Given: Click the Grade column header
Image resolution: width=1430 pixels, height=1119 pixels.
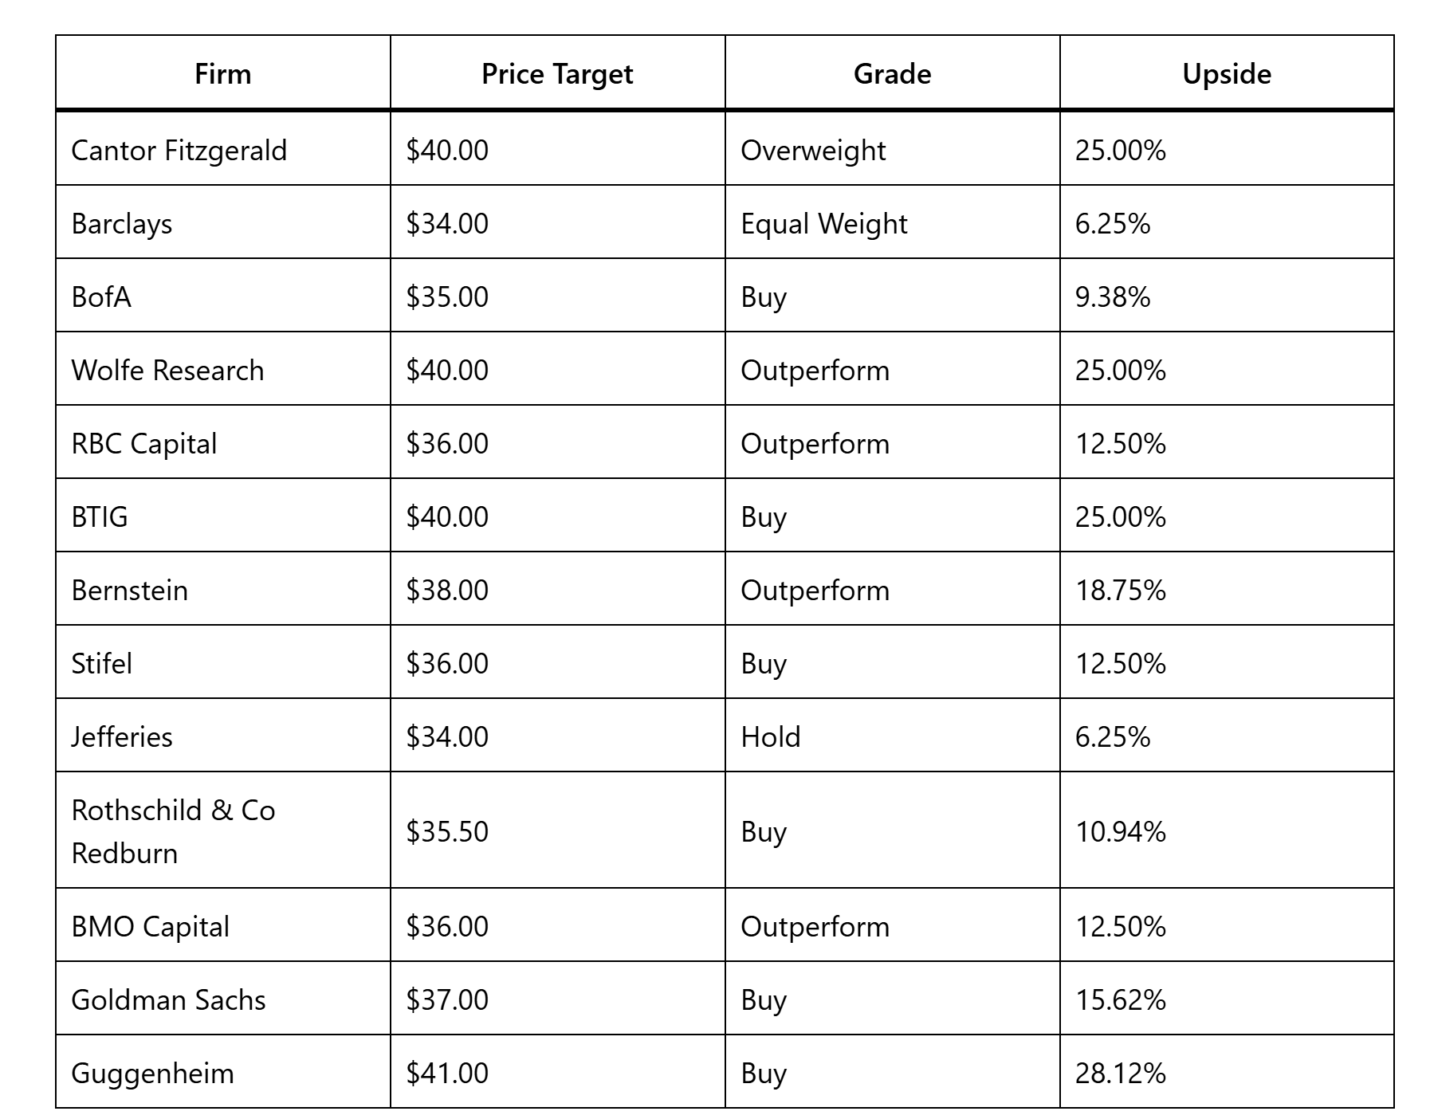Looking at the screenshot, I should [x=892, y=74].
